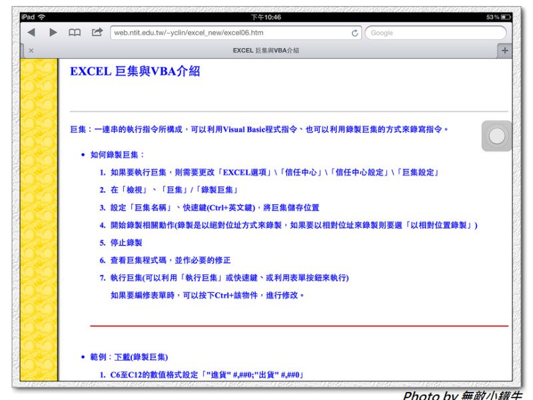Click step 6 查看巨集程式碼 text
533x400 pixels.
pos(171,260)
